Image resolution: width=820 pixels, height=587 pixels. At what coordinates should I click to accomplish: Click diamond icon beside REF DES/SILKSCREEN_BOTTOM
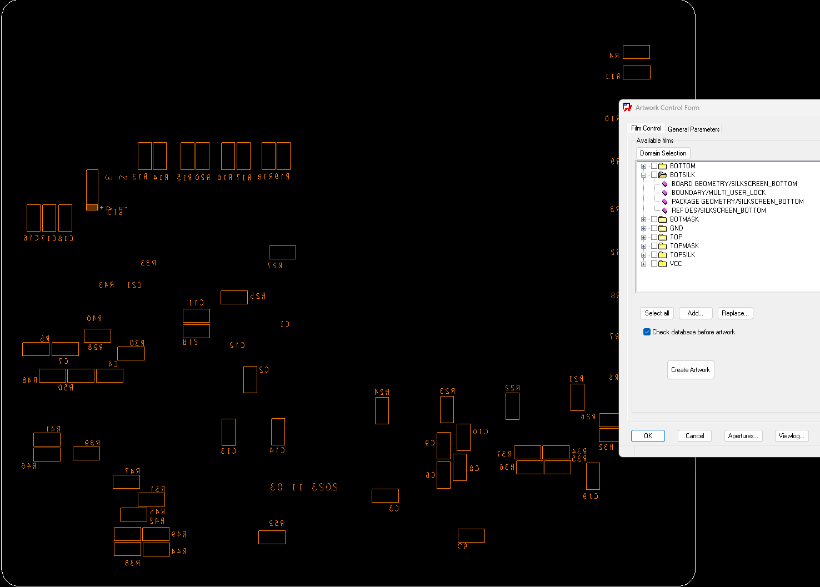click(665, 210)
